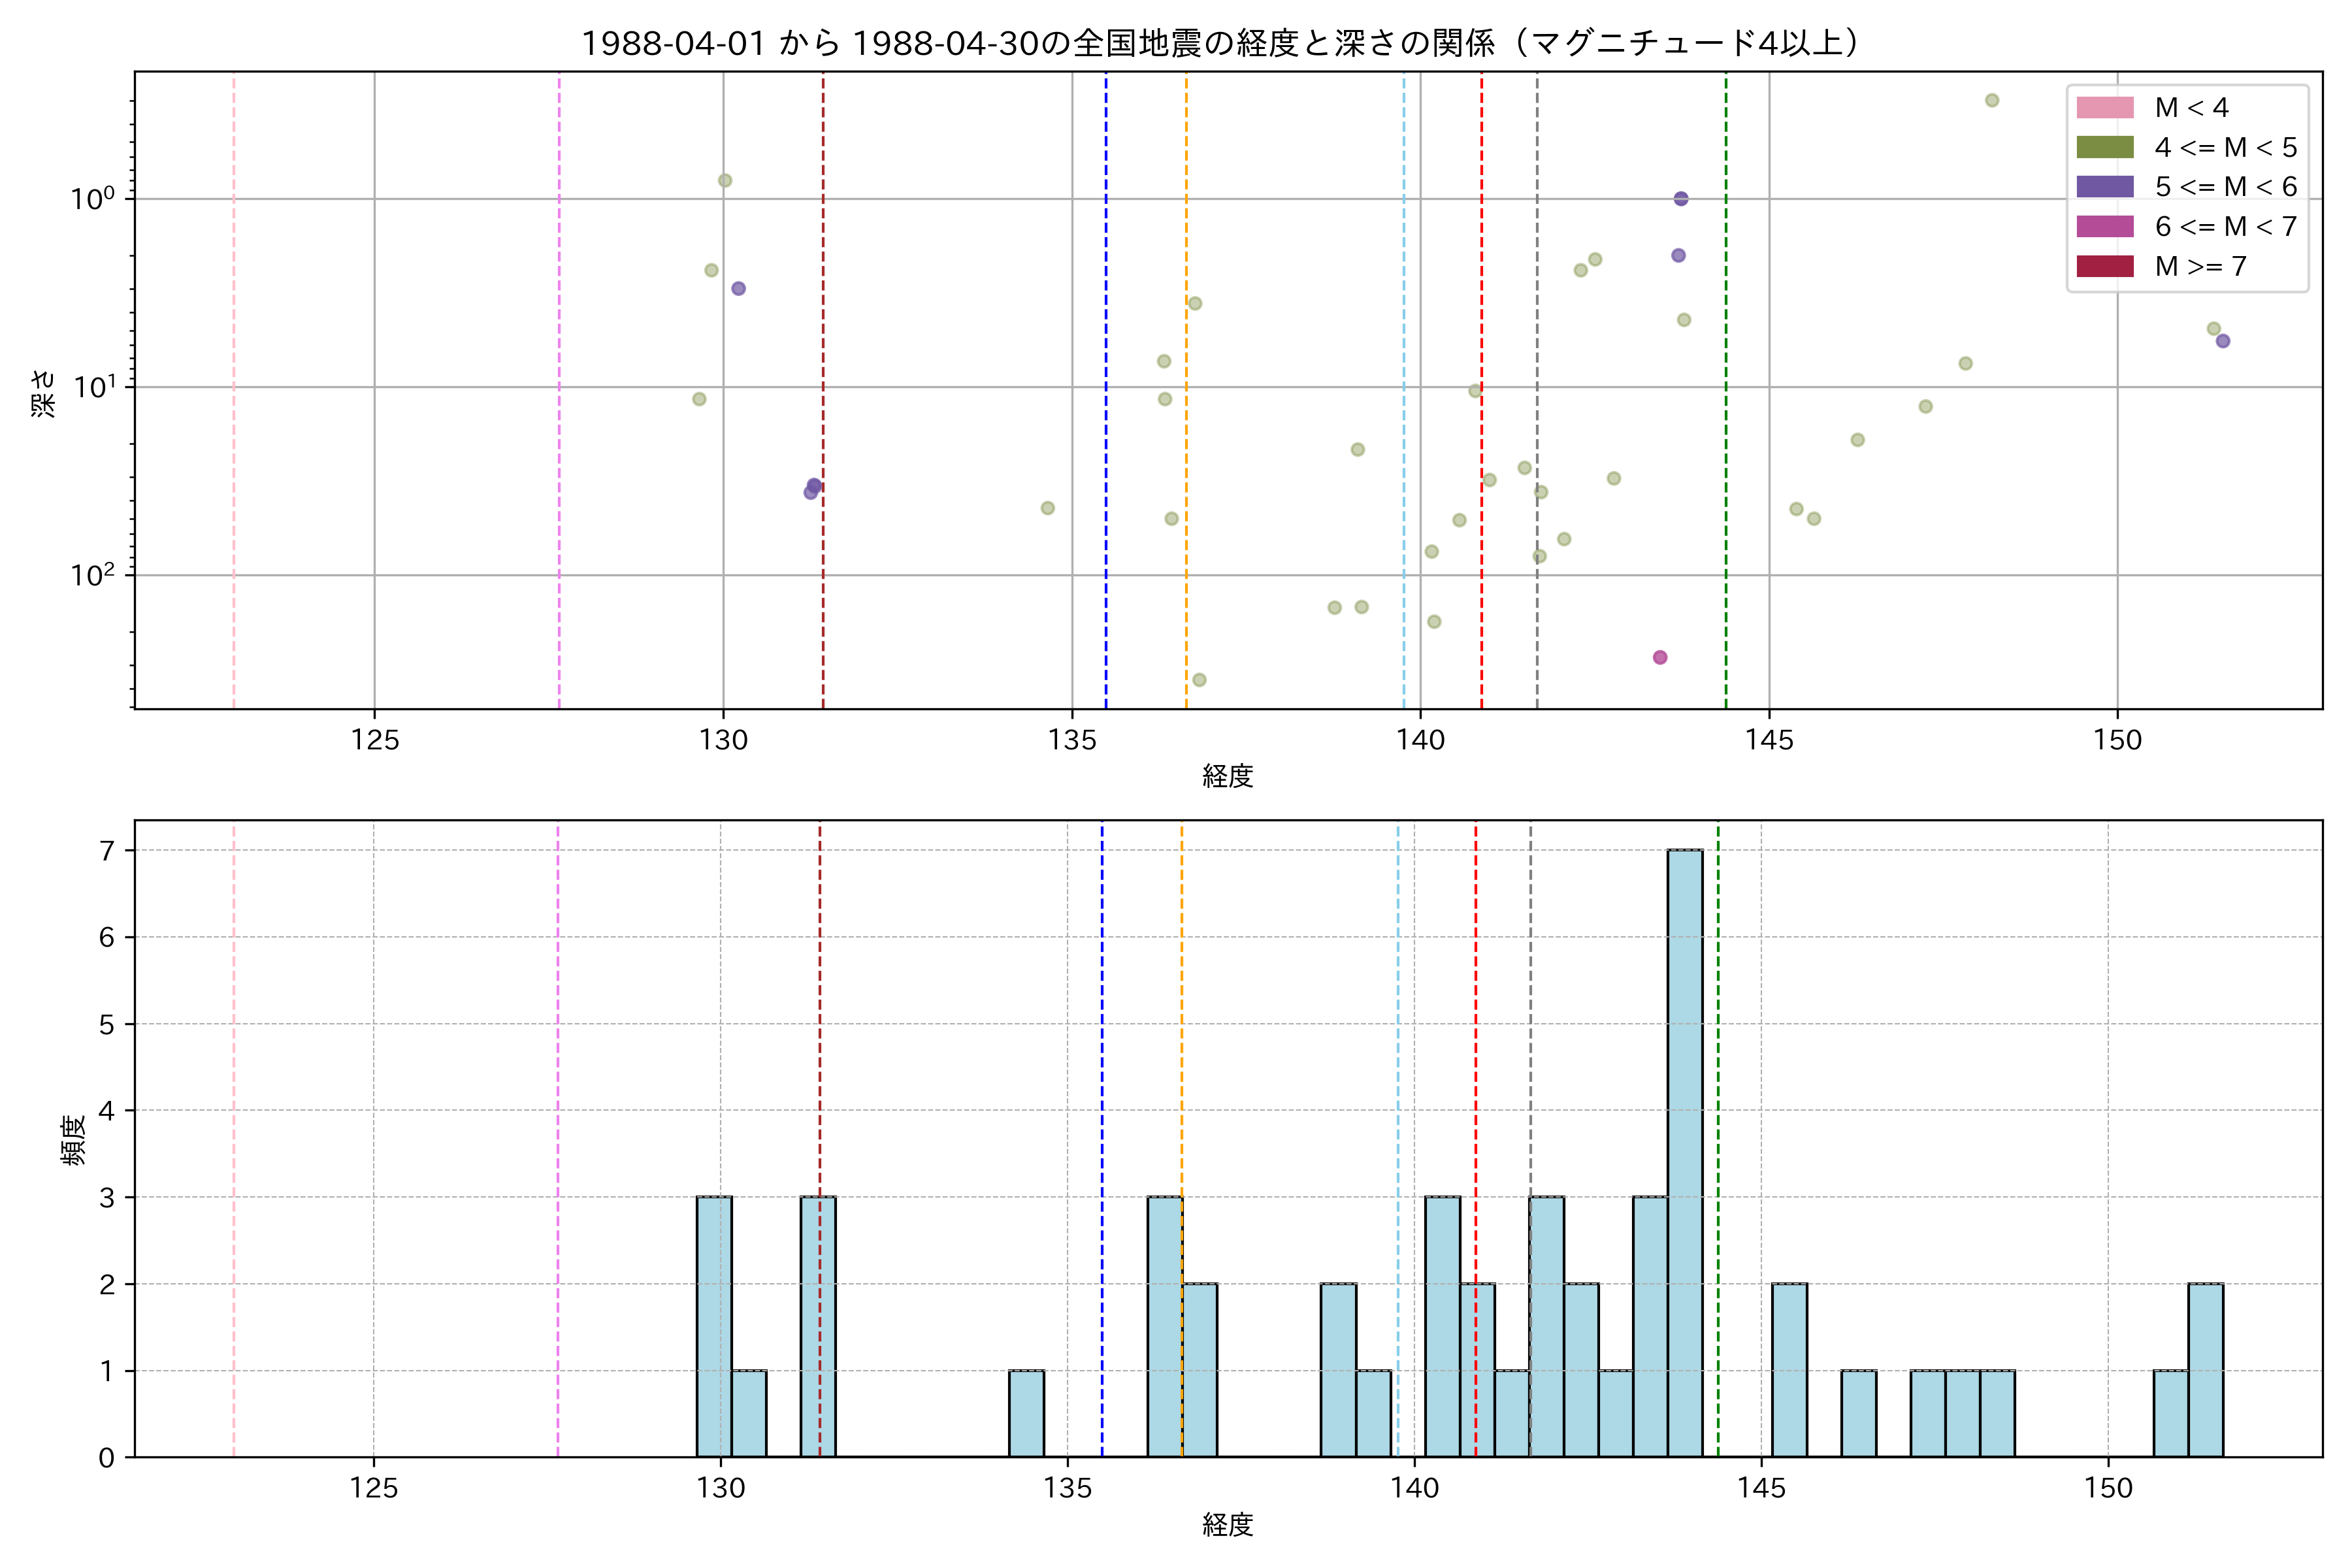Click the magenta 6 <= M < 7 swatch
This screenshot has width=2352, height=1568.
pyautogui.click(x=2104, y=227)
